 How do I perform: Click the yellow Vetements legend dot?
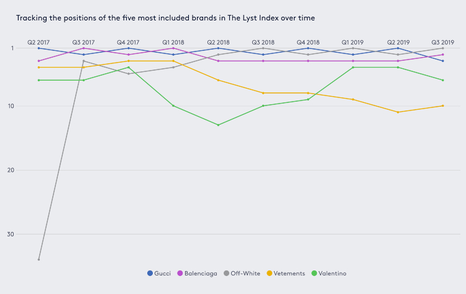coord(270,274)
